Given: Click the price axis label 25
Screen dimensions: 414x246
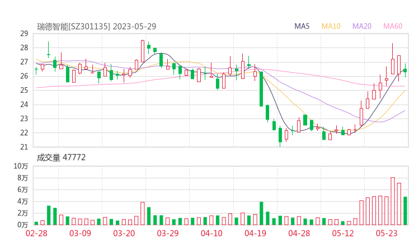Looking at the screenshot, I should click(24, 90).
